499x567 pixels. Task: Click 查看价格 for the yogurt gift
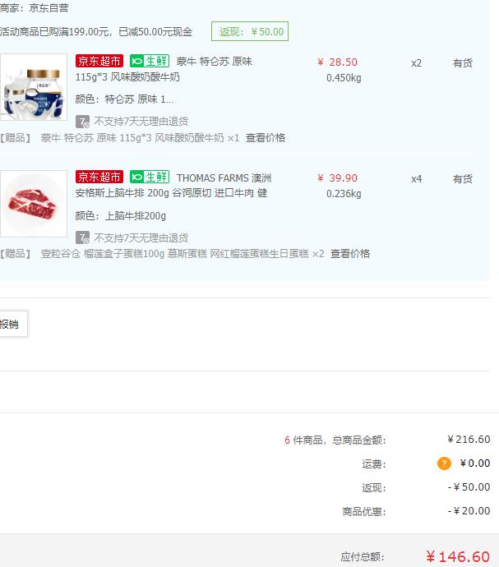coord(266,138)
